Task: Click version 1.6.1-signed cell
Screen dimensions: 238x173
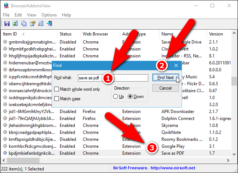Action: [x=220, y=119]
